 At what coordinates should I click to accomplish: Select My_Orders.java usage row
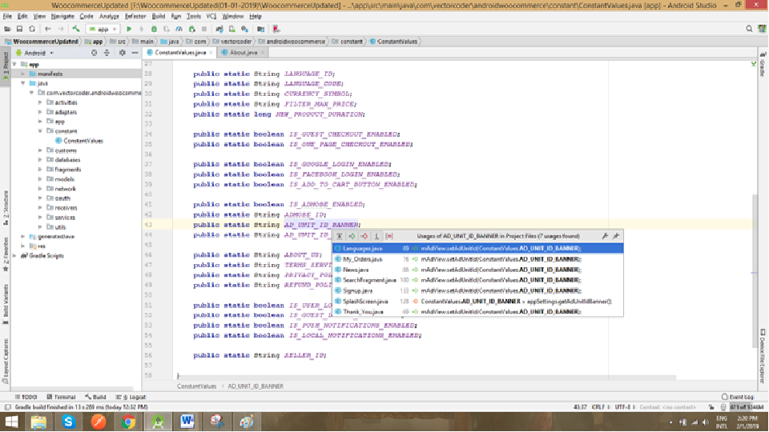[477, 259]
